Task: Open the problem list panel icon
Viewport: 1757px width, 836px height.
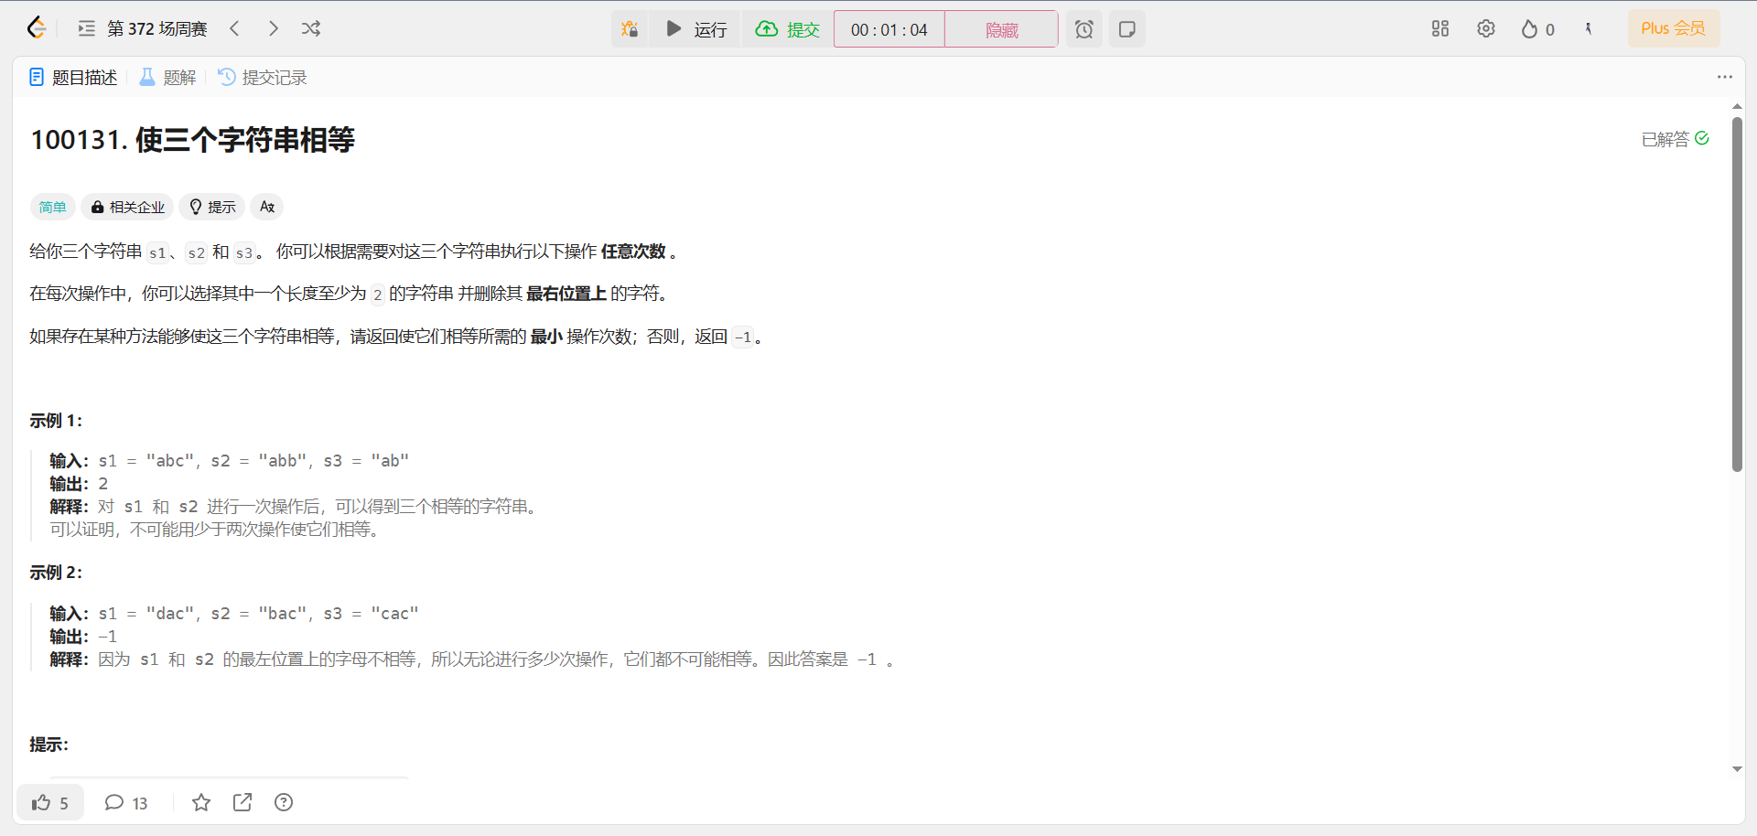Action: pyautogui.click(x=87, y=28)
